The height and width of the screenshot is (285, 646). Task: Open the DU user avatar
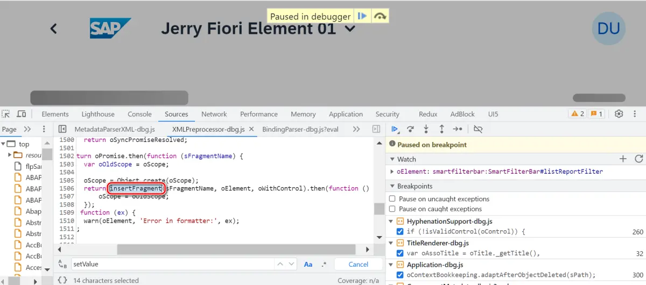609,28
